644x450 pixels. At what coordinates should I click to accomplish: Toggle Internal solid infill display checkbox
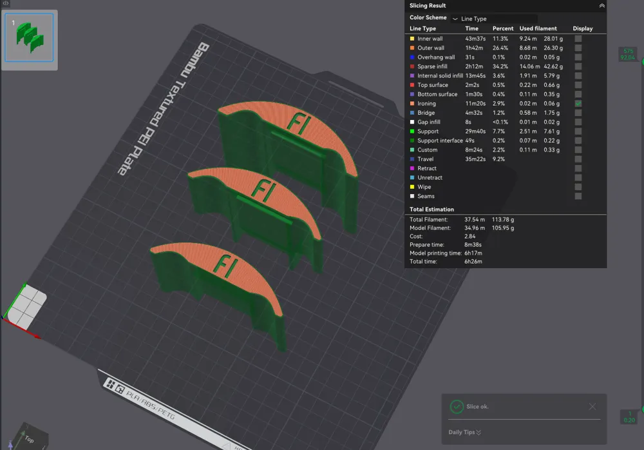click(x=578, y=75)
